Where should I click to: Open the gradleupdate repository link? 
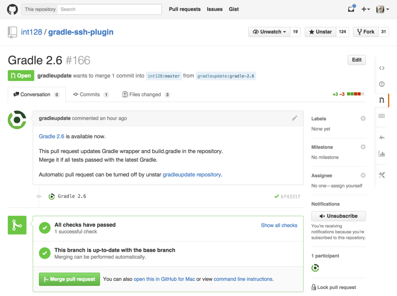[192, 175]
